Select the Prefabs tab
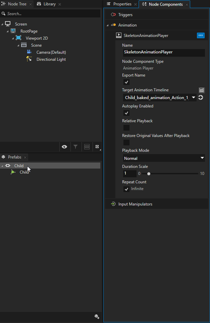 coord(15,157)
